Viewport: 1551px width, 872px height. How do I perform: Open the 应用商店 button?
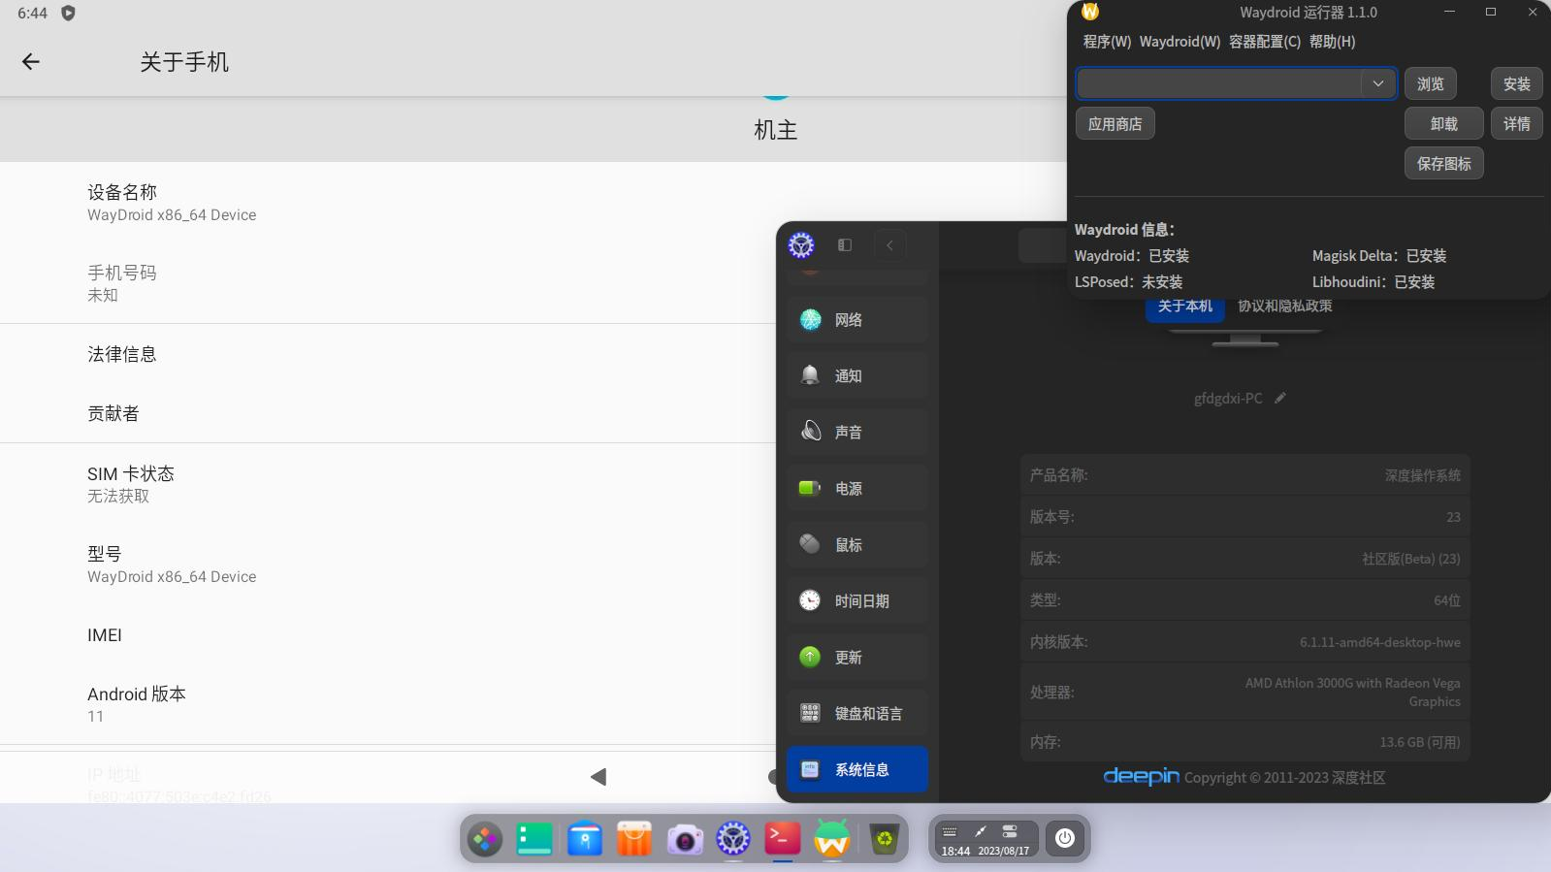click(x=1115, y=124)
